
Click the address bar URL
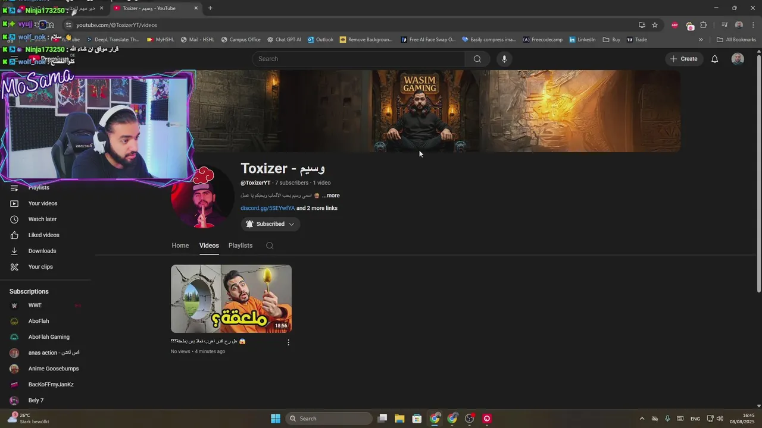[x=117, y=25]
